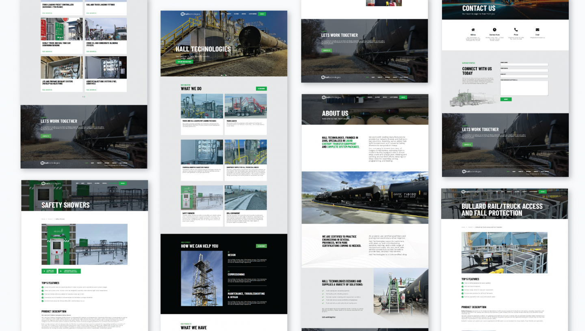The width and height of the screenshot is (585, 331).
Task: Click next slide arrow on home hero carousel
Action: pyautogui.click(x=285, y=41)
